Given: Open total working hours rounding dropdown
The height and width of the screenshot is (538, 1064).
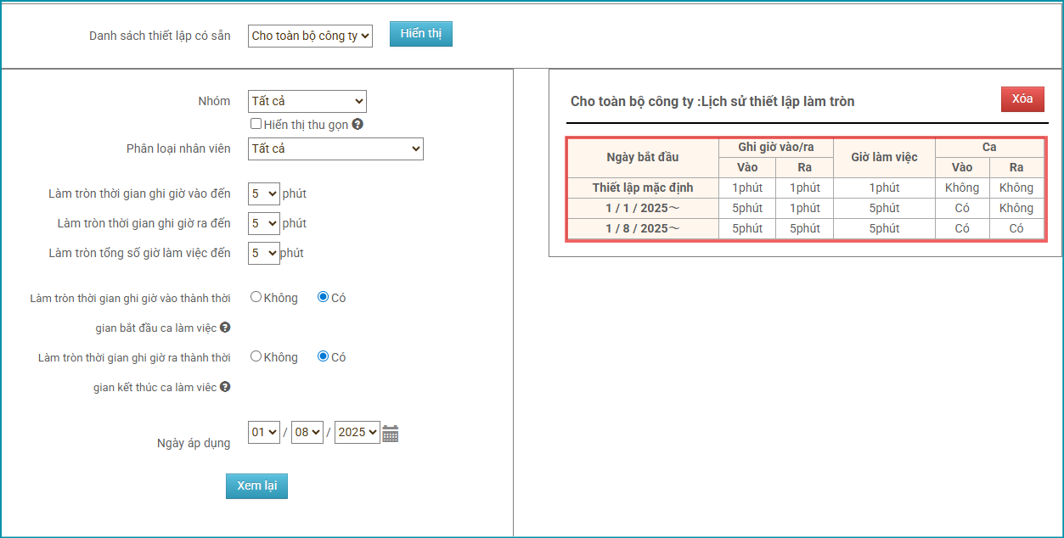Looking at the screenshot, I should (x=263, y=253).
